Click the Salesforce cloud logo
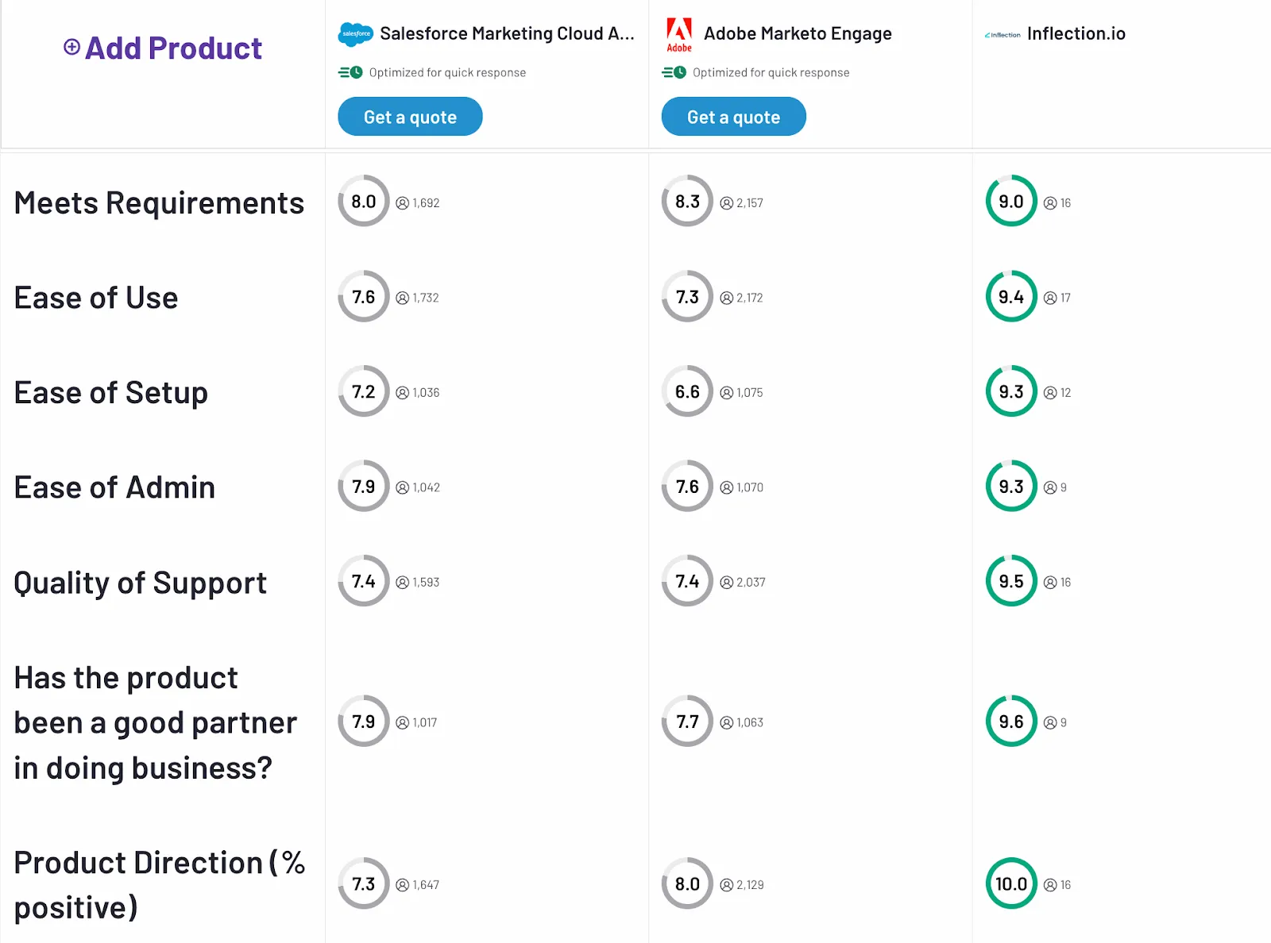Viewport: 1271px width, 943px height. tap(355, 34)
